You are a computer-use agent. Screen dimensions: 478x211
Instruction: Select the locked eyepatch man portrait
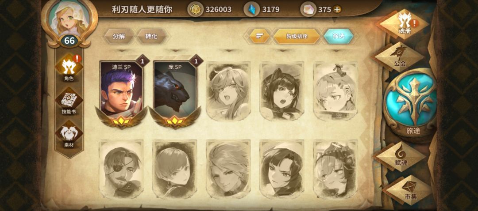(121, 169)
